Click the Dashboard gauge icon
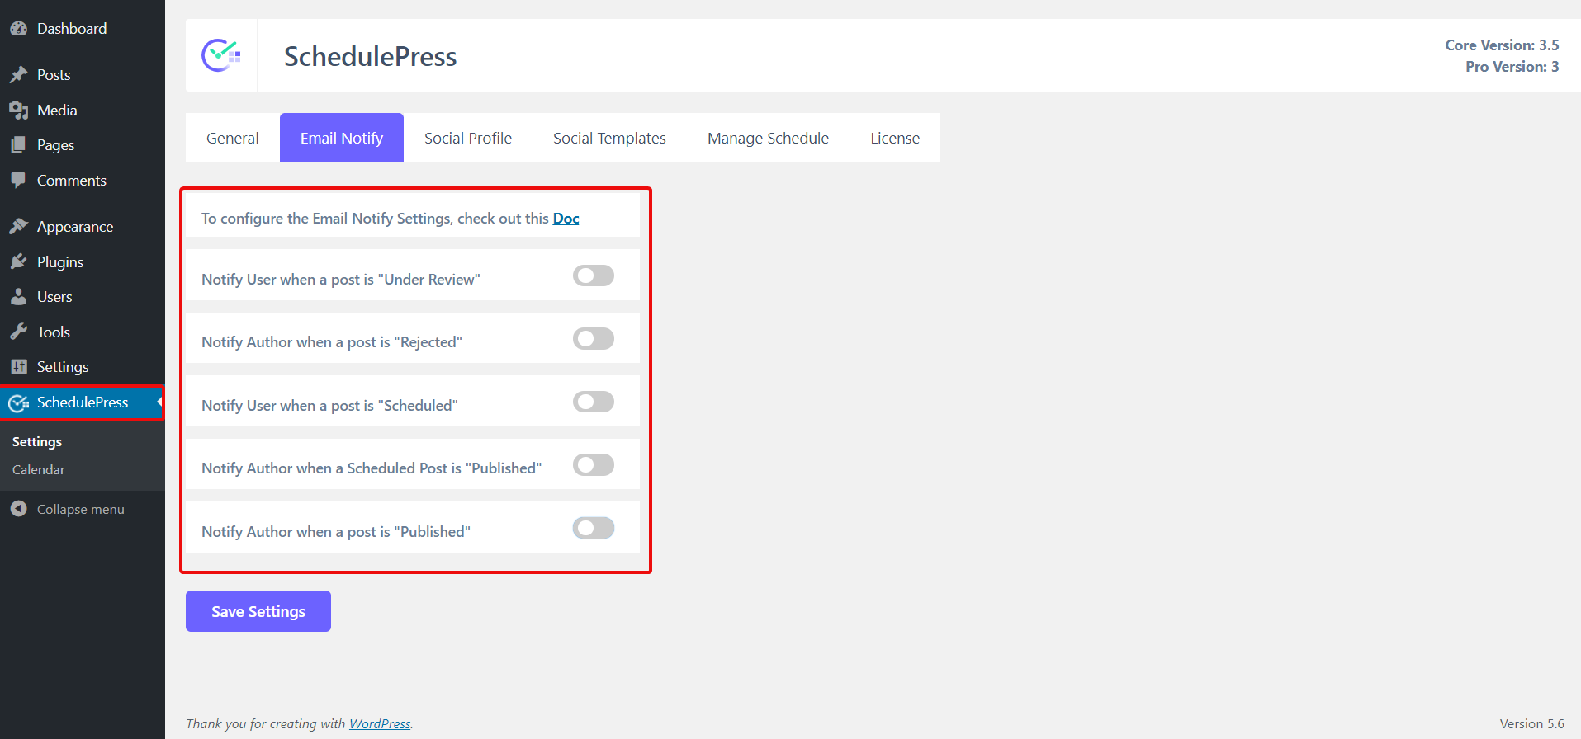1581x739 pixels. [18, 28]
